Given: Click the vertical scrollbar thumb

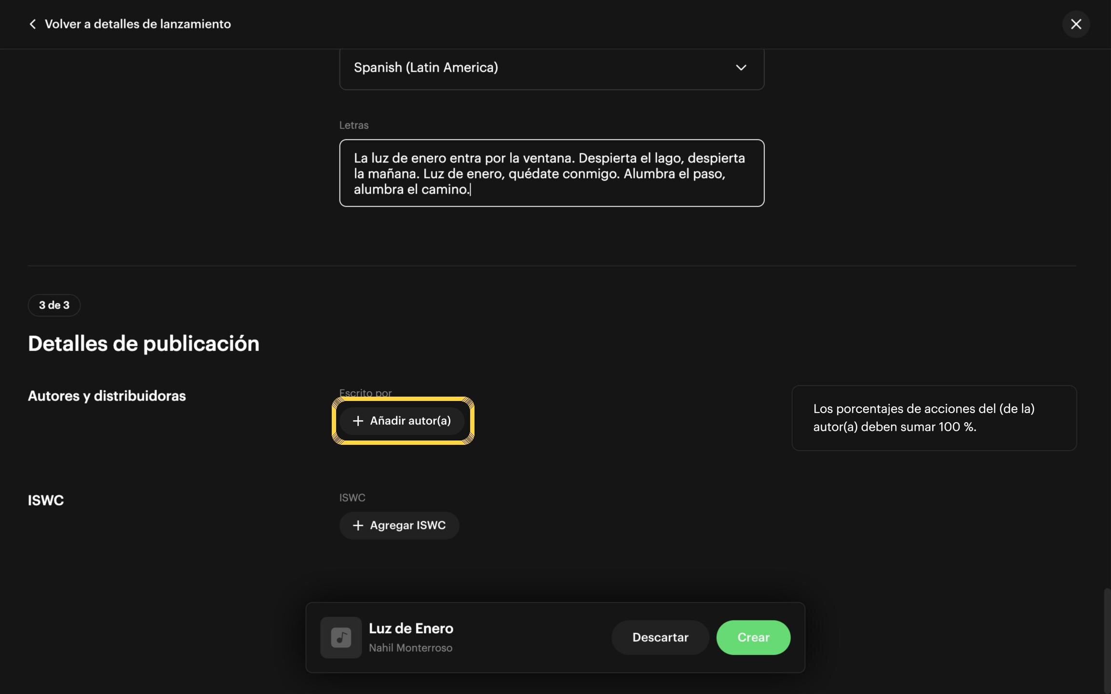Looking at the screenshot, I should (1107, 640).
